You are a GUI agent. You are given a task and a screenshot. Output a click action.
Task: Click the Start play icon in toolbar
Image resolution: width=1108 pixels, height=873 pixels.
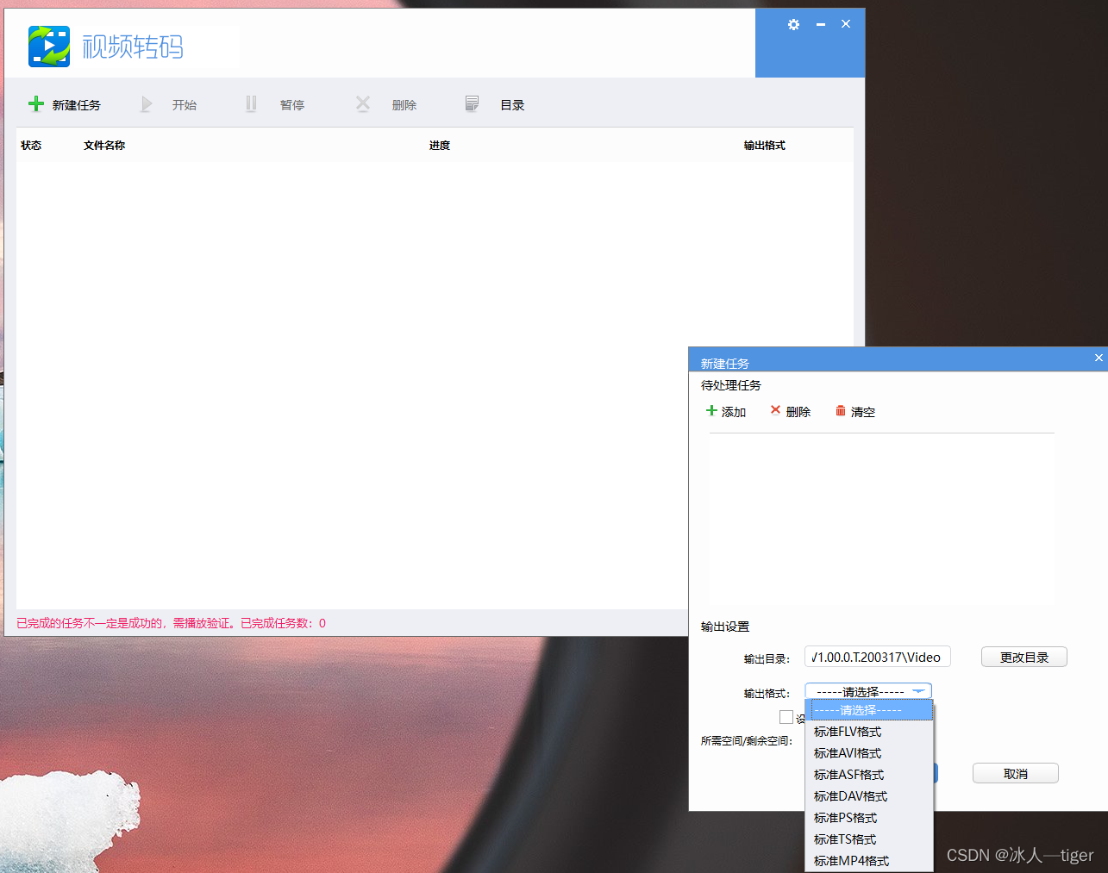(x=146, y=104)
